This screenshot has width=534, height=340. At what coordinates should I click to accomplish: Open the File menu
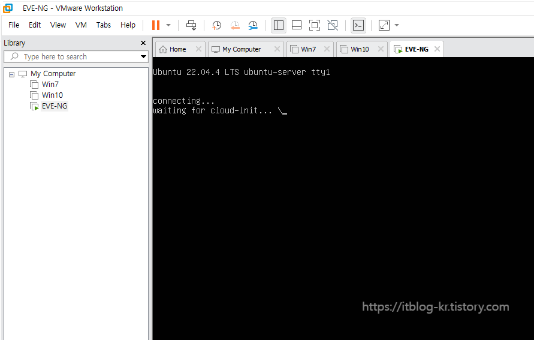14,25
